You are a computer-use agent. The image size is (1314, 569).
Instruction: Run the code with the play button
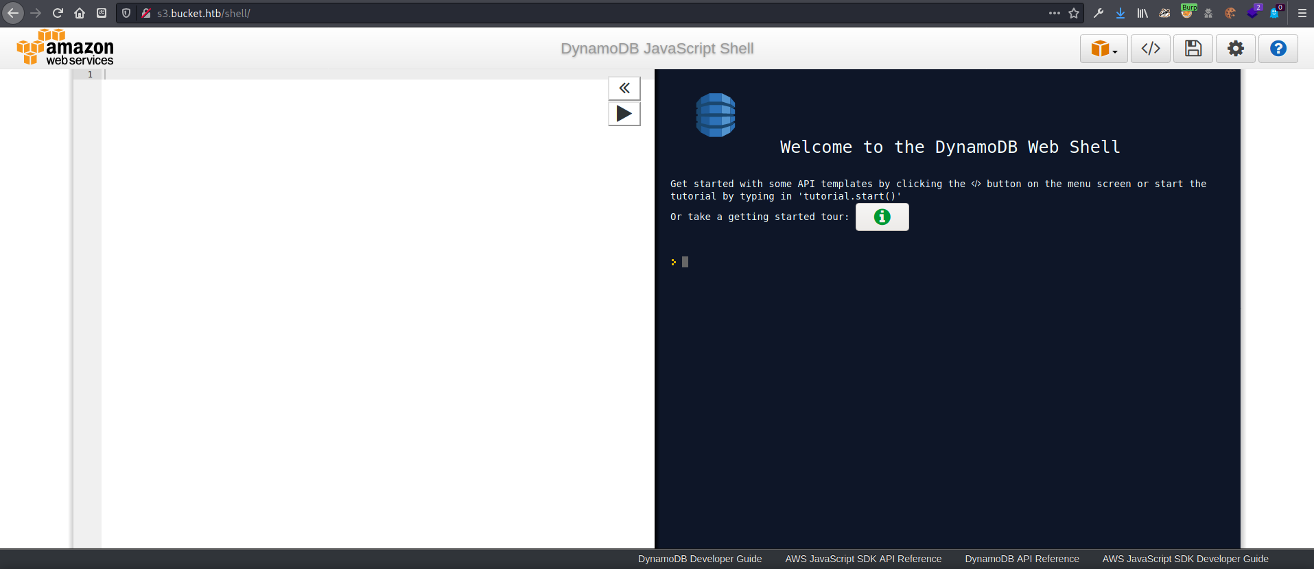[624, 114]
